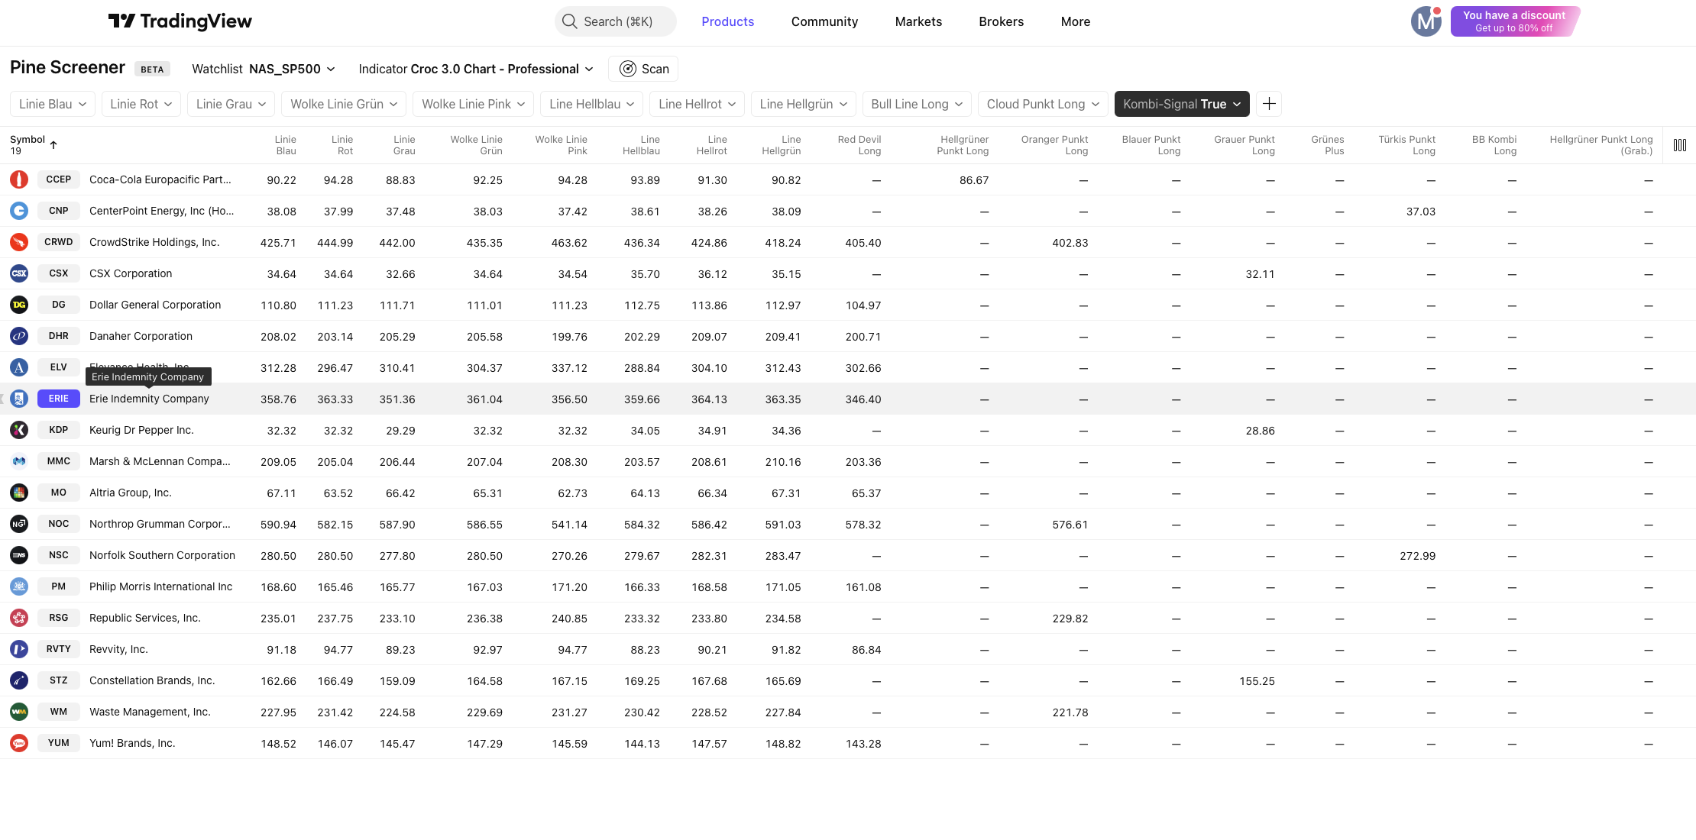The width and height of the screenshot is (1696, 840).
Task: Click the Search field
Action: [x=616, y=21]
